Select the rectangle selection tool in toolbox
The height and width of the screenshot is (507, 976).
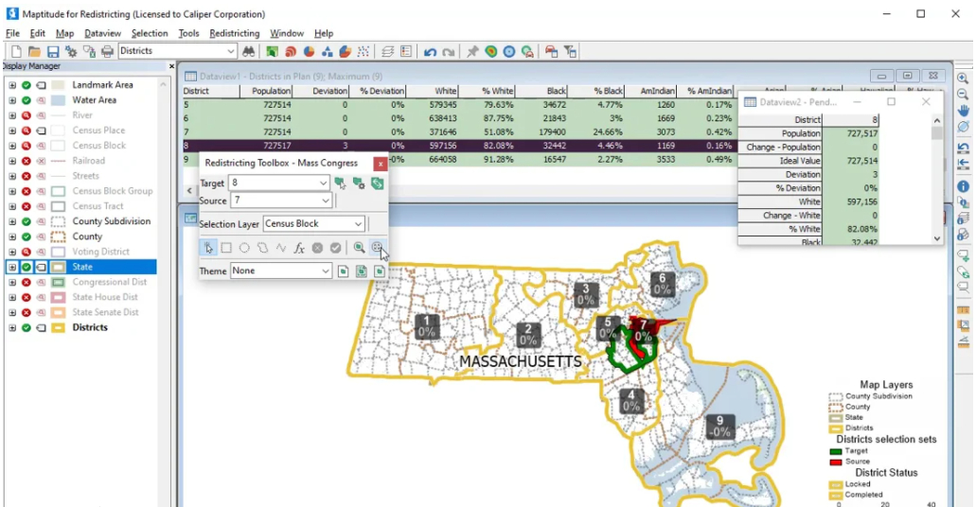(x=226, y=248)
